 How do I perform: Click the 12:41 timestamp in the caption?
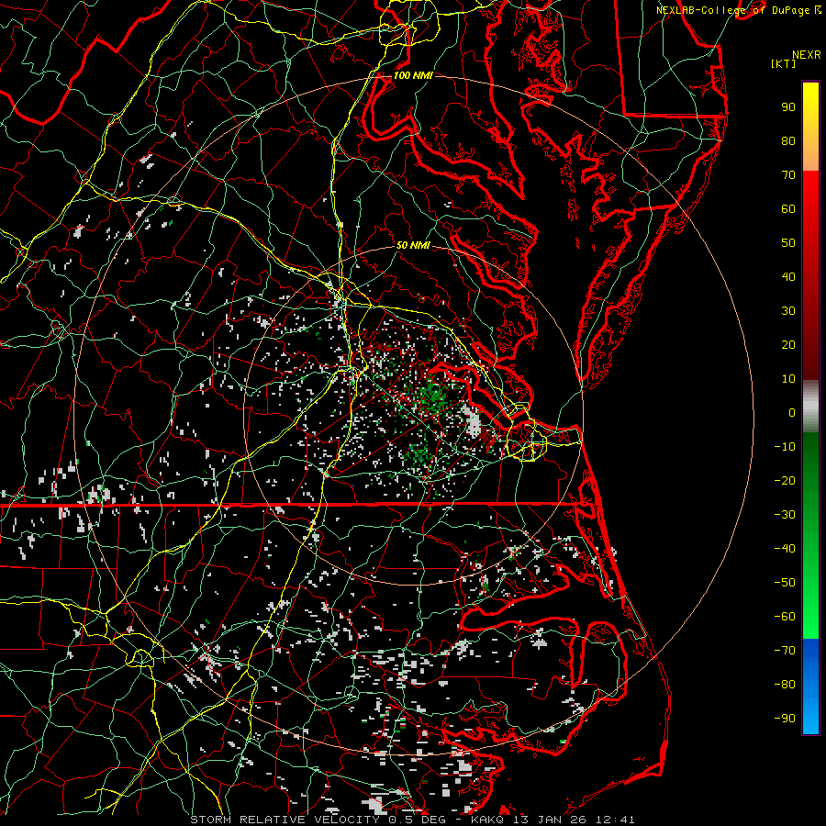tap(615, 820)
